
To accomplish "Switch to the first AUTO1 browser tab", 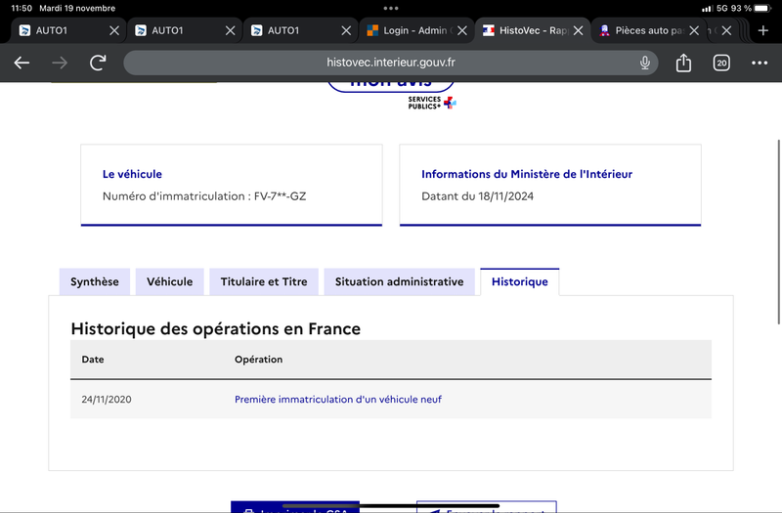I will [x=61, y=30].
